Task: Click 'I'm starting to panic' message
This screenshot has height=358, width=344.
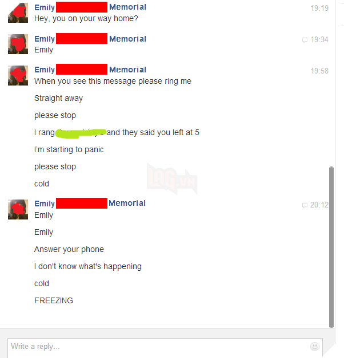Action: (69, 149)
